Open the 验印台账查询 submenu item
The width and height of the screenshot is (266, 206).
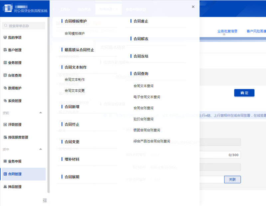143,119
